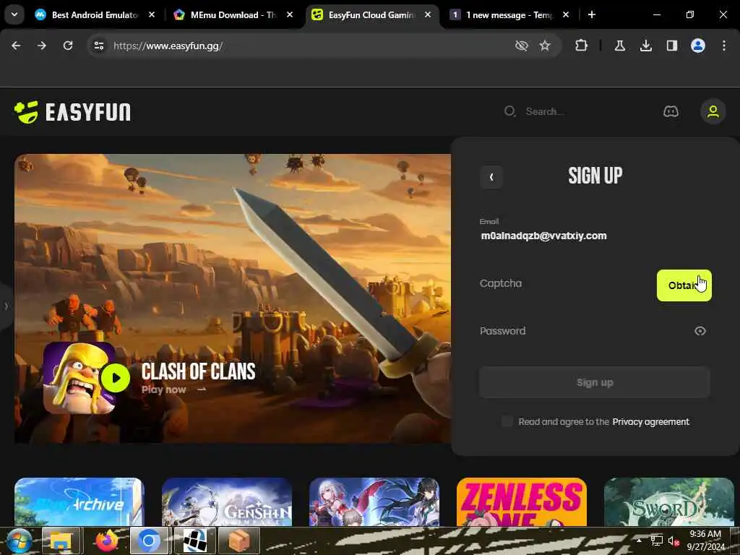Open the Discord icon in header
The image size is (740, 555).
[671, 111]
